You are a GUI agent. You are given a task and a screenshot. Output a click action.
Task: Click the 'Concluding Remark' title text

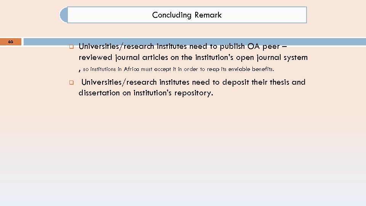pos(186,15)
